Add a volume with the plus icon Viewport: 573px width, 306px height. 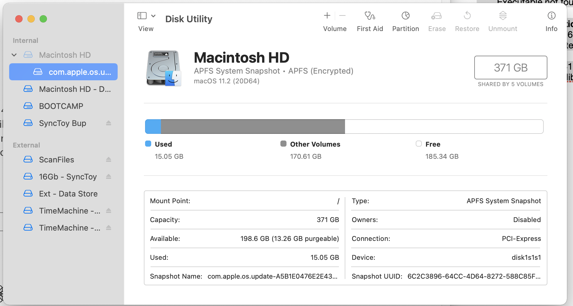click(x=327, y=16)
